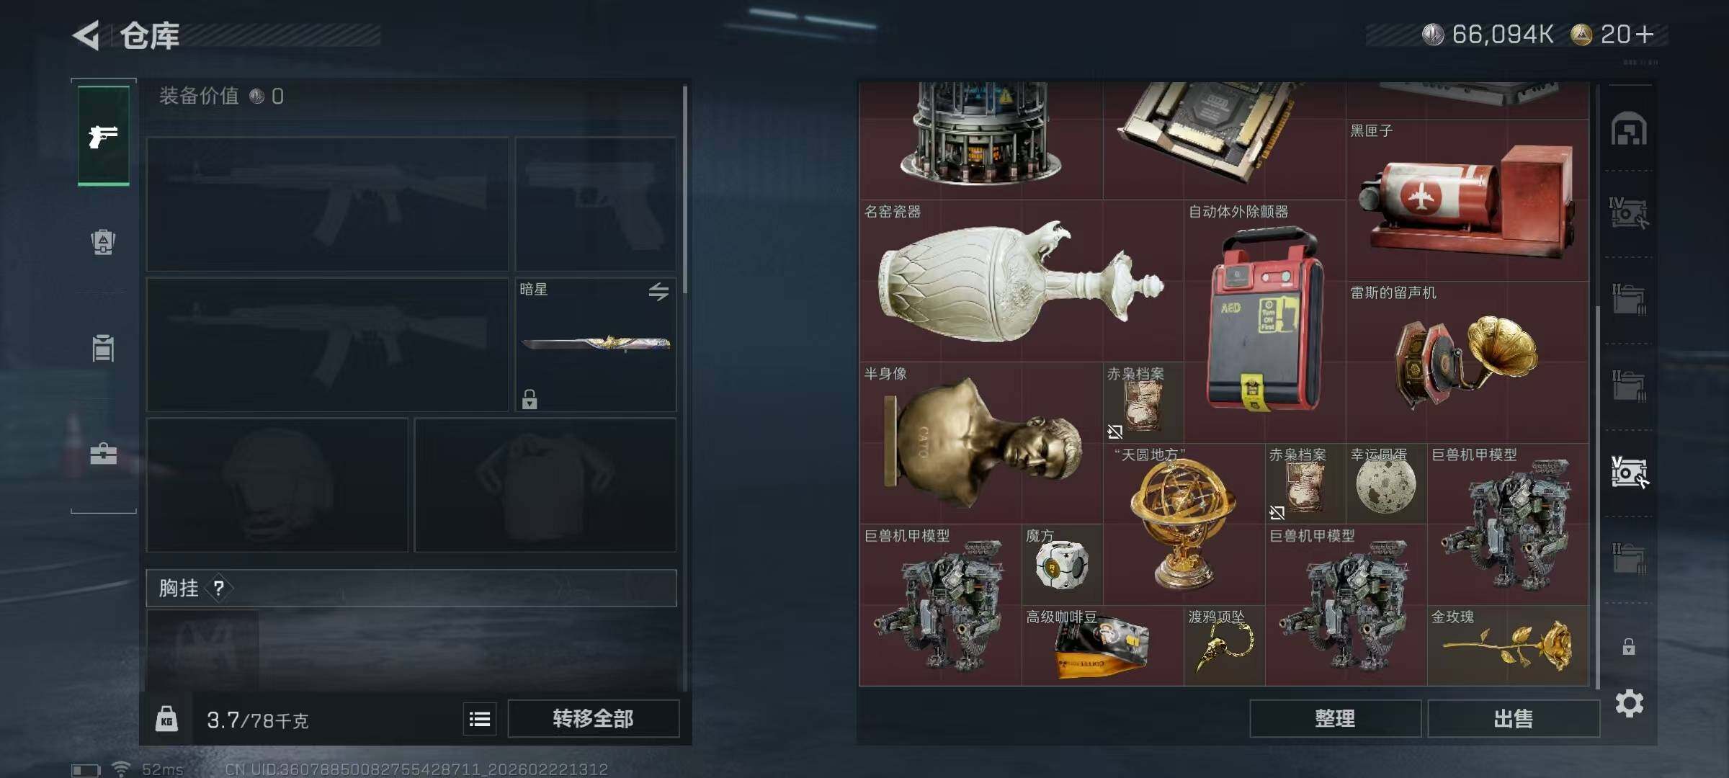Open the chest rig clipboard tab icon
1729x778 pixels.
[103, 348]
